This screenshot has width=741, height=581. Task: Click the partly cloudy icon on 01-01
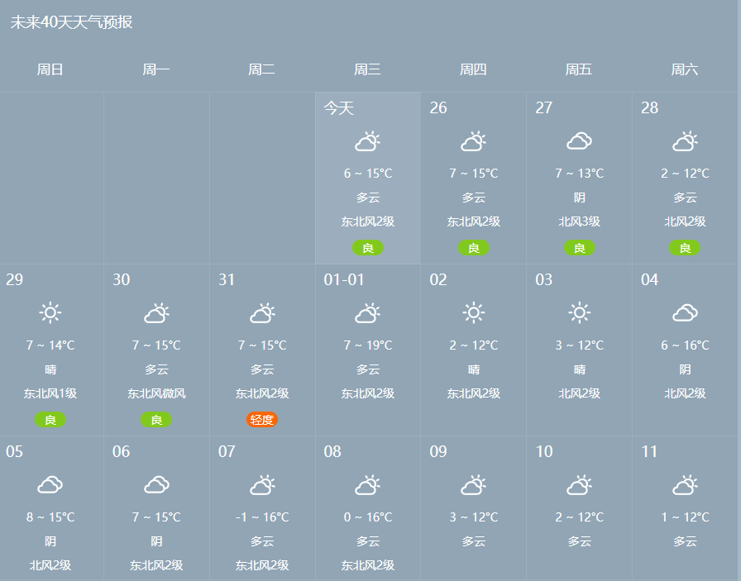click(367, 313)
